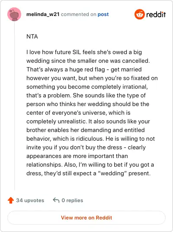Click the "NTA" verdict text
The width and height of the screenshot is (173, 232).
click(x=32, y=36)
